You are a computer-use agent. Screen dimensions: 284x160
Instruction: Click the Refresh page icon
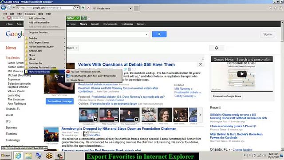(x=83, y=8)
